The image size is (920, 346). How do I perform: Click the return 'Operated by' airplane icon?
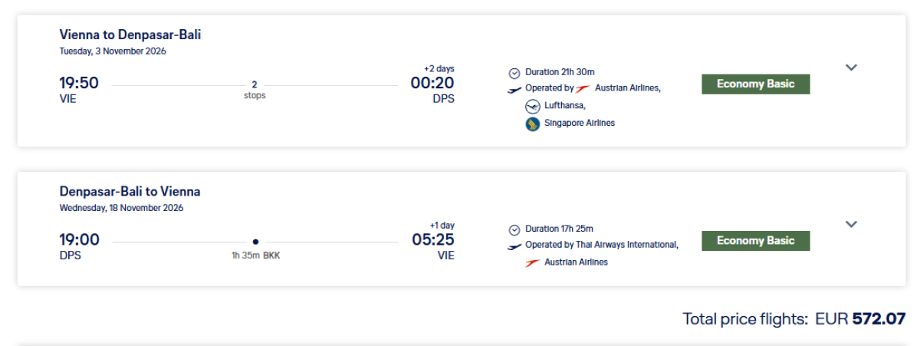coord(514,245)
